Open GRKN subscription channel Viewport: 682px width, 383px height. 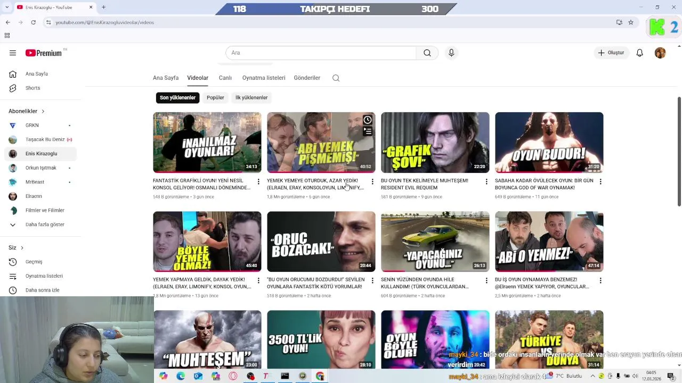point(40,125)
